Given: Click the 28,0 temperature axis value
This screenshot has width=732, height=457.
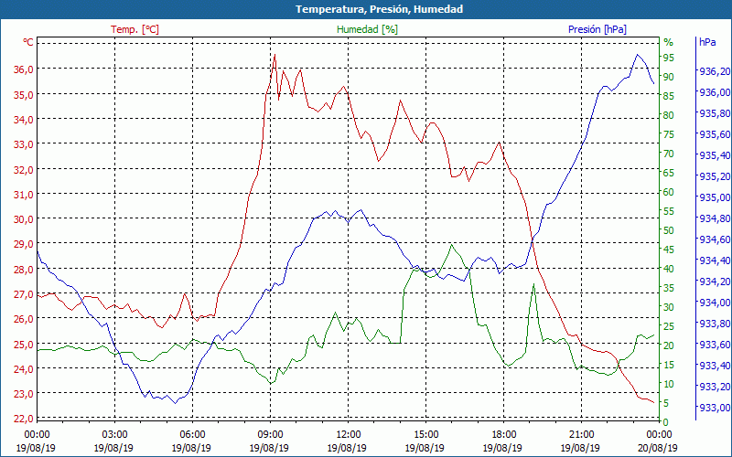Looking at the screenshot, I should (23, 269).
